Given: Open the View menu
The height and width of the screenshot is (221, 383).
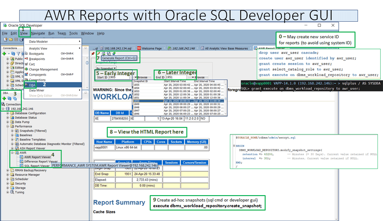Looking at the screenshot, I should tap(24, 33).
